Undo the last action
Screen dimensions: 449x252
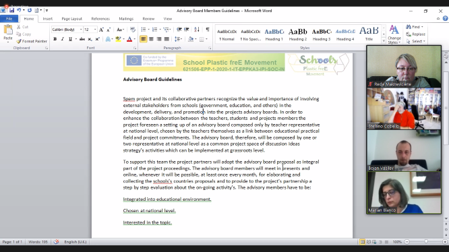(x=19, y=10)
